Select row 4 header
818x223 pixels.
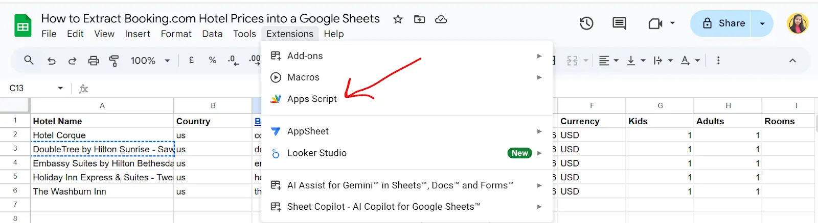15,162
